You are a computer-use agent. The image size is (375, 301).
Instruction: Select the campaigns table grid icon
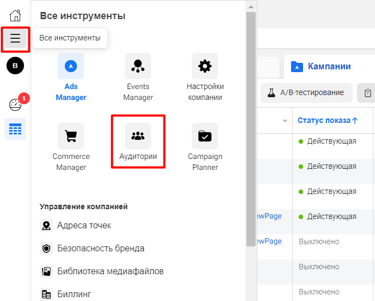tap(15, 129)
